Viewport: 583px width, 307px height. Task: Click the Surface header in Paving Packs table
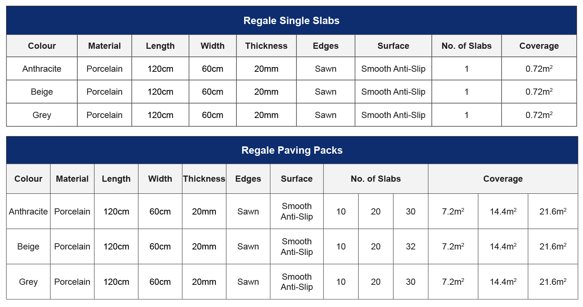[x=297, y=179]
